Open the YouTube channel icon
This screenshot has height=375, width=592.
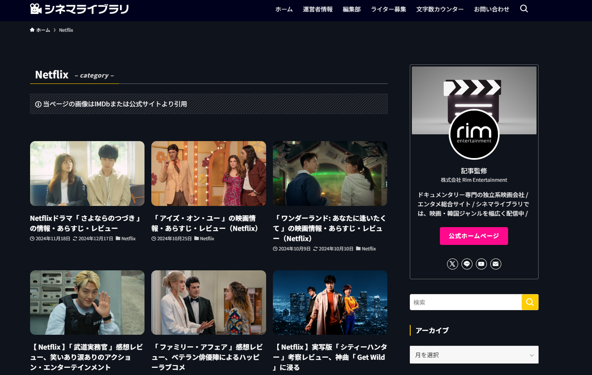click(x=481, y=264)
